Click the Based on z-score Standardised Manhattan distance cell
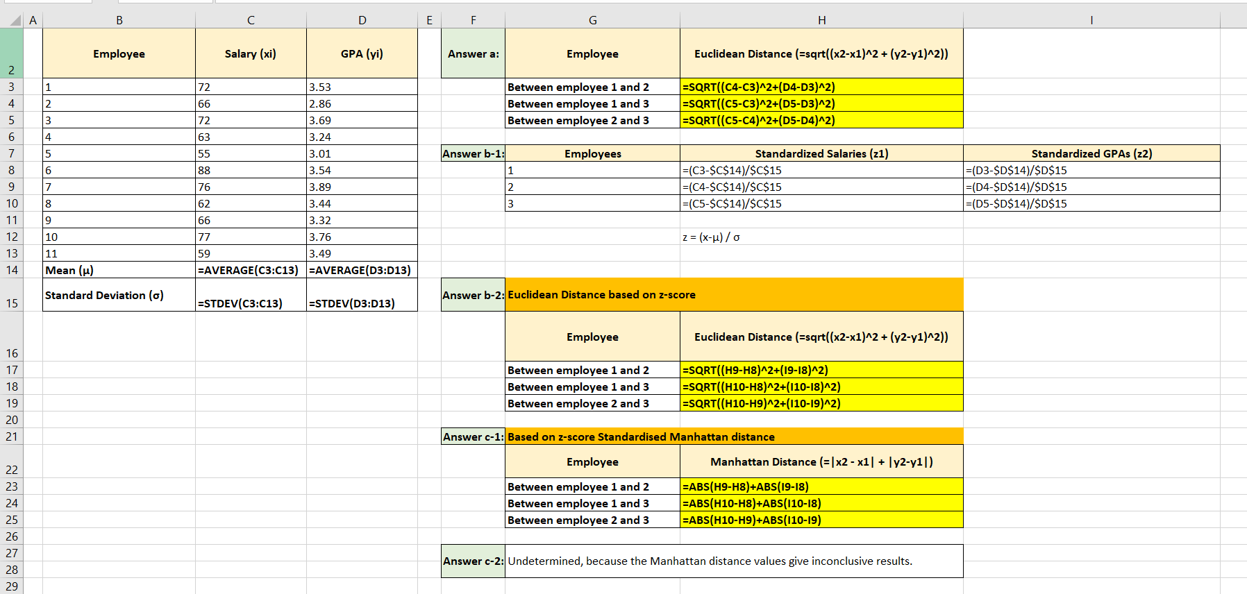The width and height of the screenshot is (1247, 594). [733, 436]
